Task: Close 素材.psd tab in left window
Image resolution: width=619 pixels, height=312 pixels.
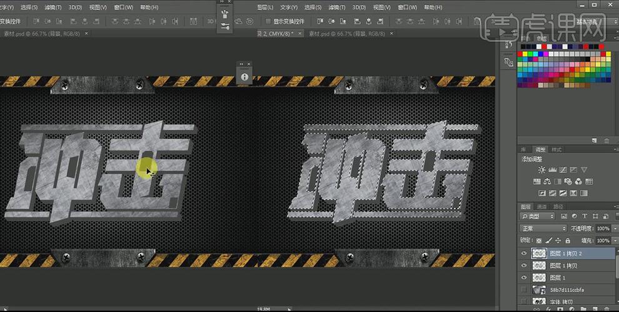Action: click(86, 34)
